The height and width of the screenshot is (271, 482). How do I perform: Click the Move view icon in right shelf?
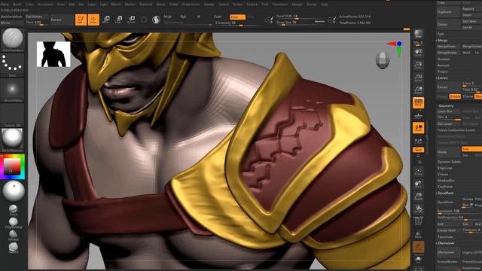click(x=419, y=184)
